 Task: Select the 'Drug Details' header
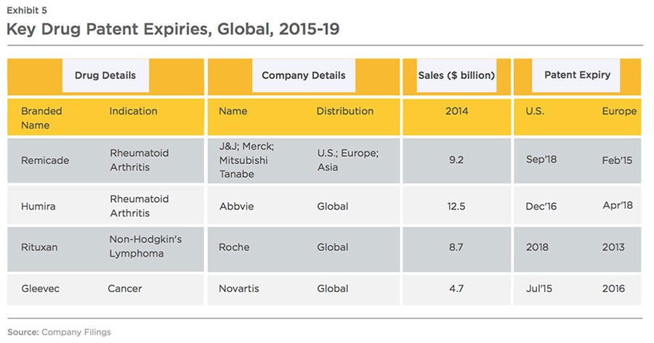105,75
